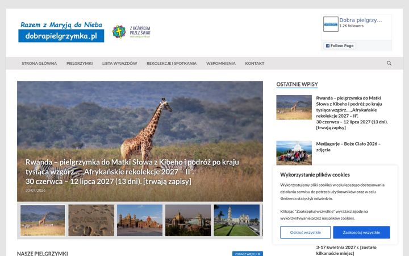
Task: Select the red basilica plaza slider thumbnail
Action: pos(140,221)
